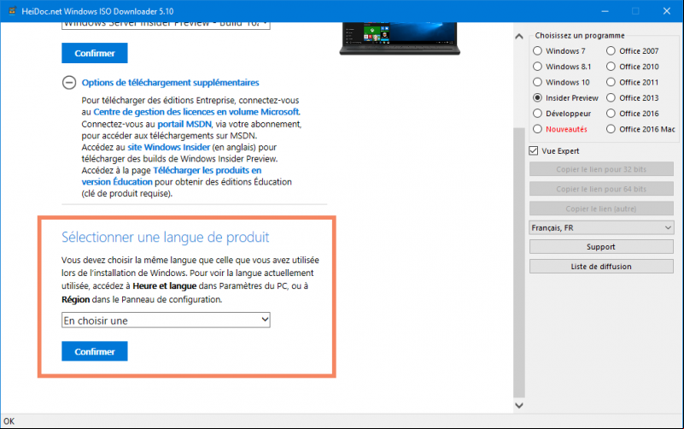Select the Windows 8.1 radio button
The image size is (684, 429).
[x=537, y=67]
